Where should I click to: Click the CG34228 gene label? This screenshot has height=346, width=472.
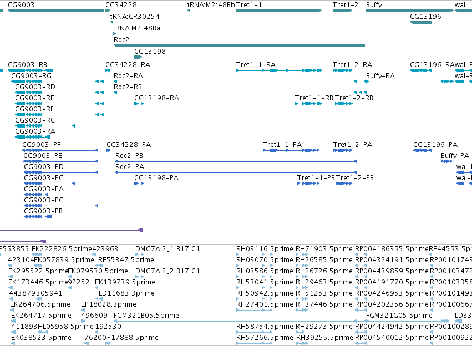(121, 5)
